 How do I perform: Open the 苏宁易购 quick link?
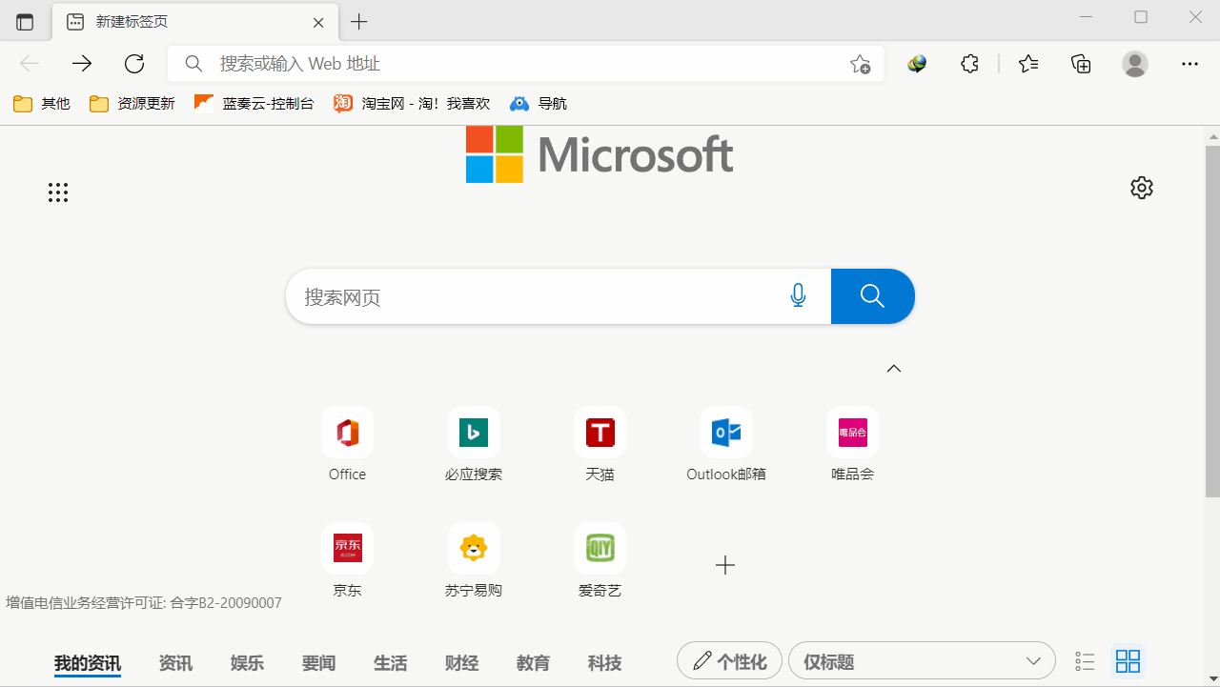coord(474,561)
